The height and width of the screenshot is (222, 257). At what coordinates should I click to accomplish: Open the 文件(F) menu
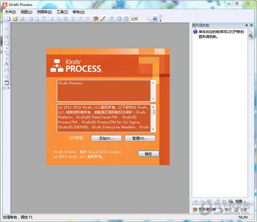click(10, 12)
